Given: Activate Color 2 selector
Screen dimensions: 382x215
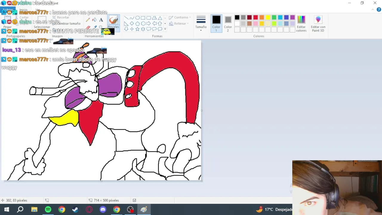Looking at the screenshot, I should [228, 23].
